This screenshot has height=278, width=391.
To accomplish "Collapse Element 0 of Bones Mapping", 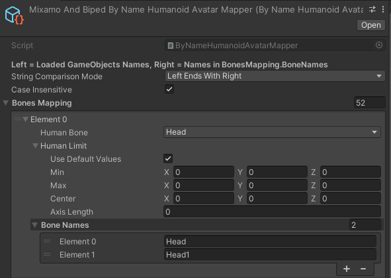I will (25, 120).
